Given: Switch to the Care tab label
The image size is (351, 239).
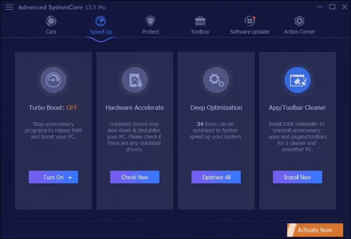Looking at the screenshot, I should tap(51, 32).
